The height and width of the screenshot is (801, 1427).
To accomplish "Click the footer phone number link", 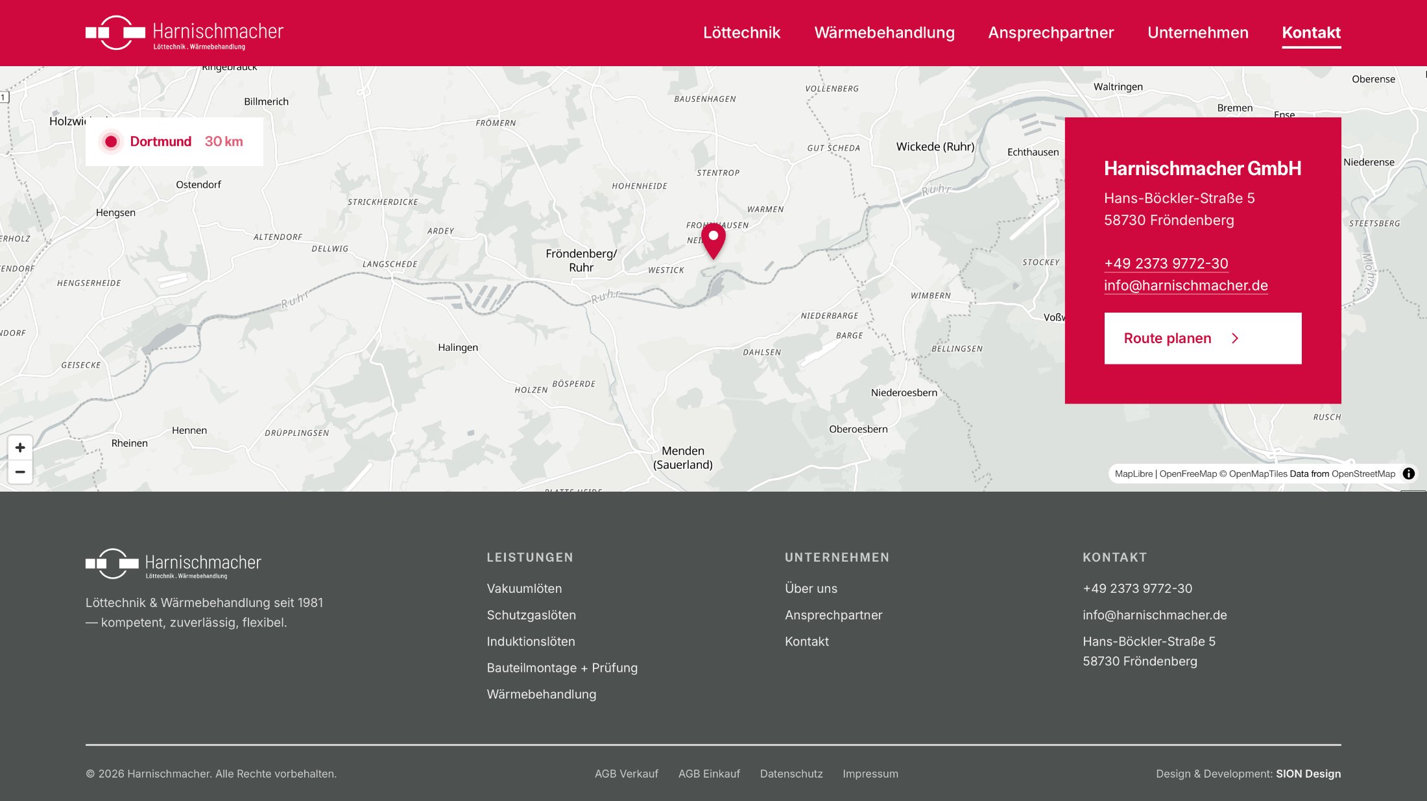I will pos(1137,588).
